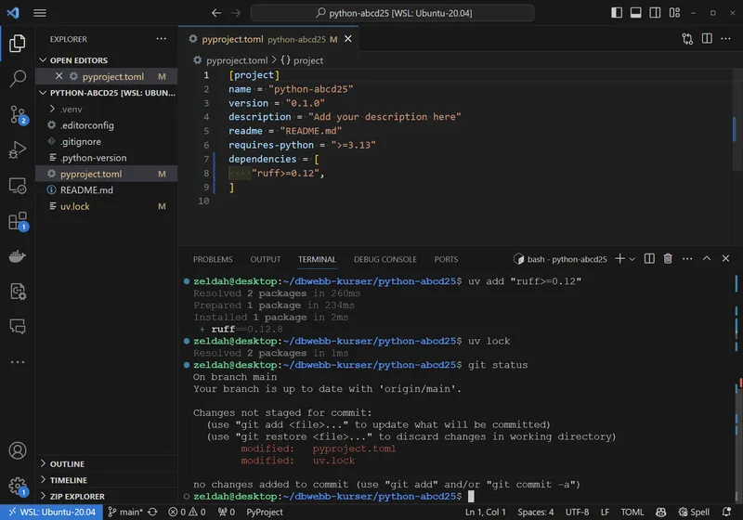Switch to the Output panel tab
The image size is (743, 520).
tap(266, 259)
